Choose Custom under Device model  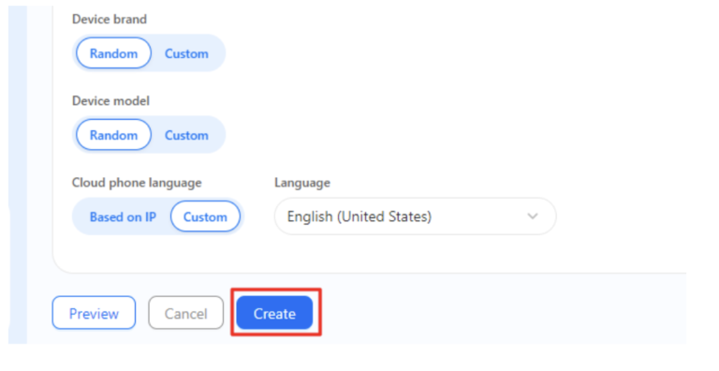pyautogui.click(x=186, y=135)
